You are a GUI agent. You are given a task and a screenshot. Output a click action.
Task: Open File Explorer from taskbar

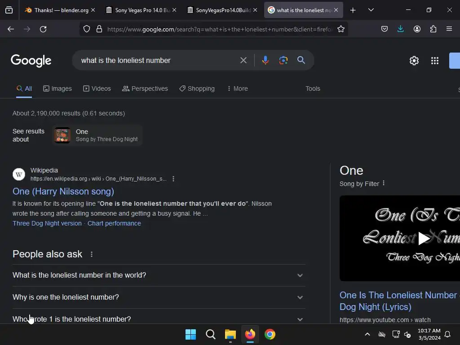(x=230, y=334)
